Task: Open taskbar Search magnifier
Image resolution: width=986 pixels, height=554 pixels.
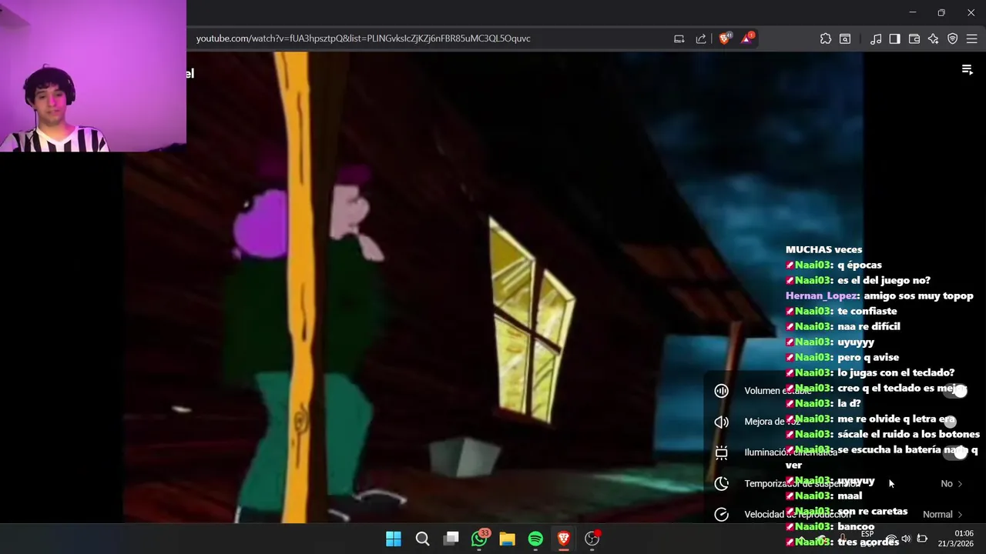Action: (422, 539)
